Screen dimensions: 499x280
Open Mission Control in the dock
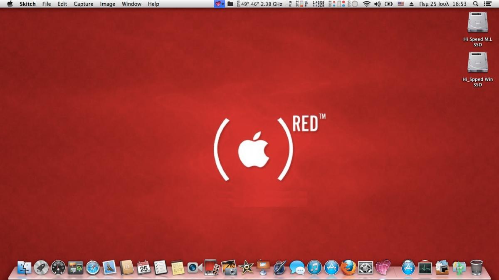coord(75,268)
